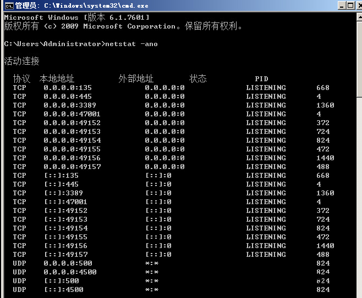The width and height of the screenshot is (362, 298).
Task: Click the local address [::]:49154
Action: [66, 228]
